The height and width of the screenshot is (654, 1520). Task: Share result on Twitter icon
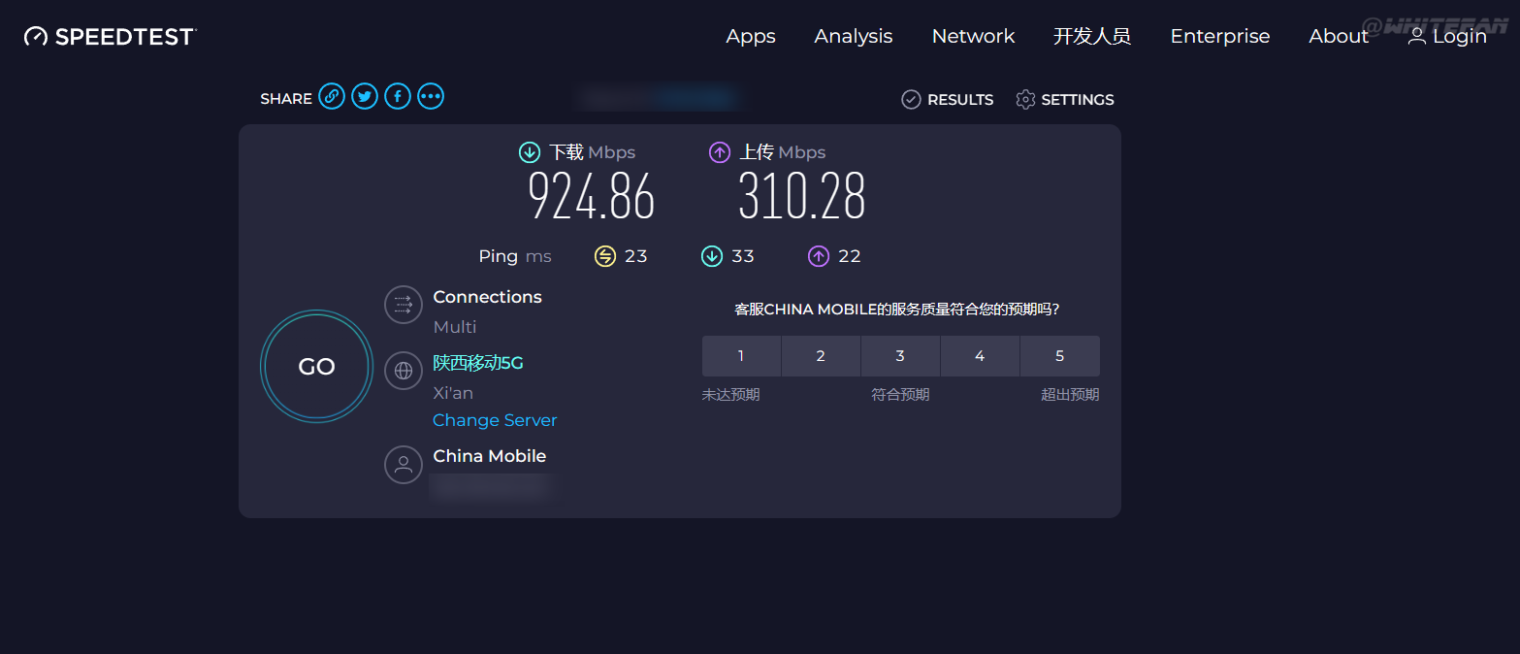pyautogui.click(x=365, y=96)
